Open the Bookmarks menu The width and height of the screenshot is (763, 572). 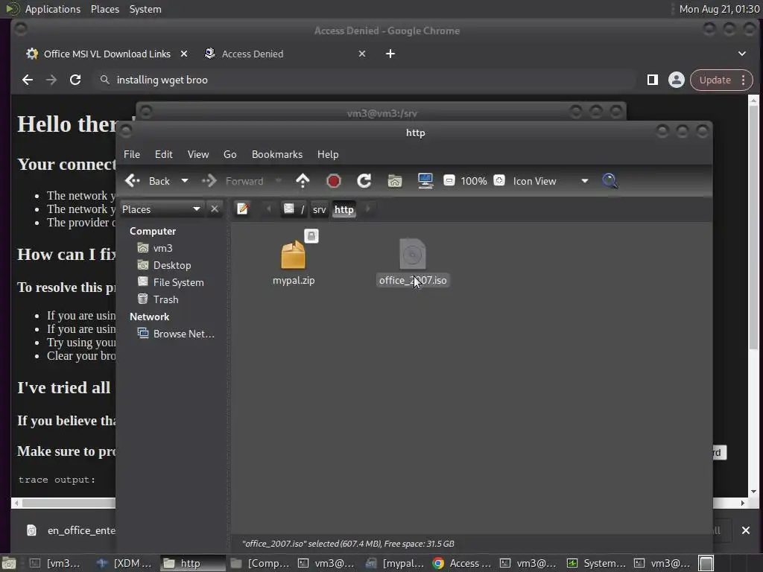277,154
